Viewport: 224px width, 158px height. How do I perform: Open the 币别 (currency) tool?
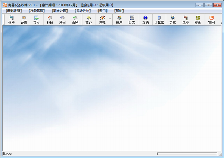(75, 20)
